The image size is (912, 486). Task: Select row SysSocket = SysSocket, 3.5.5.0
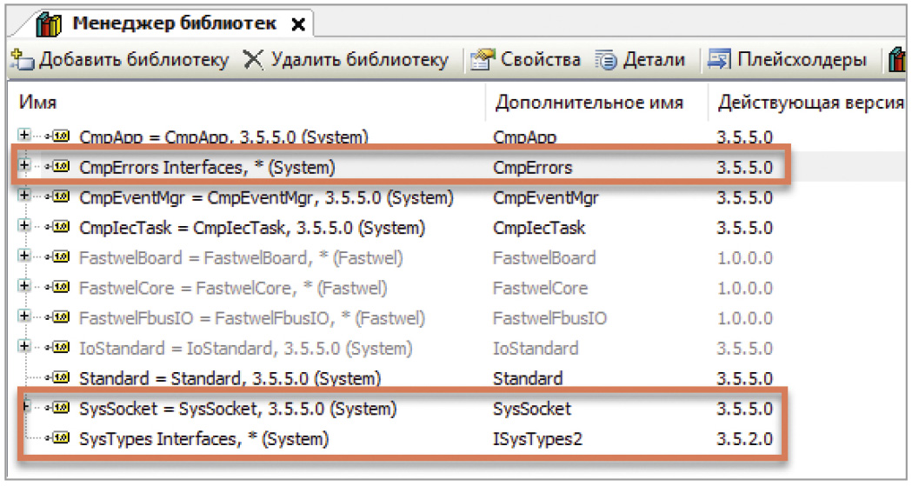238,409
